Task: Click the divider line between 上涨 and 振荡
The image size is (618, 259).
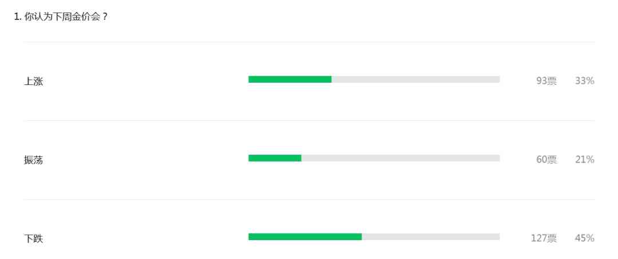Action: pyautogui.click(x=309, y=120)
